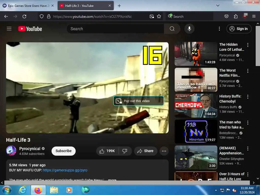
Task: Open the Pocket save icon
Action: (x=226, y=16)
